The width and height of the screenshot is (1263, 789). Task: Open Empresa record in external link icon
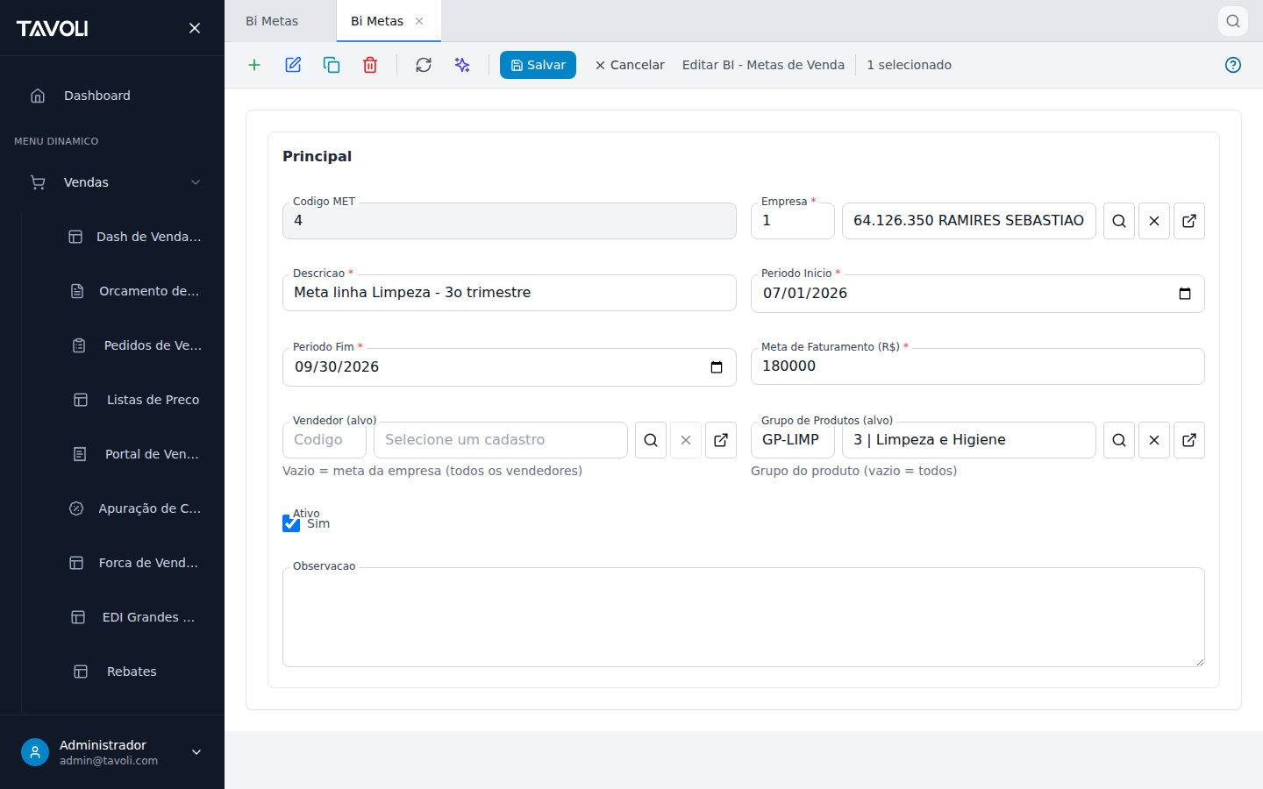click(1189, 221)
